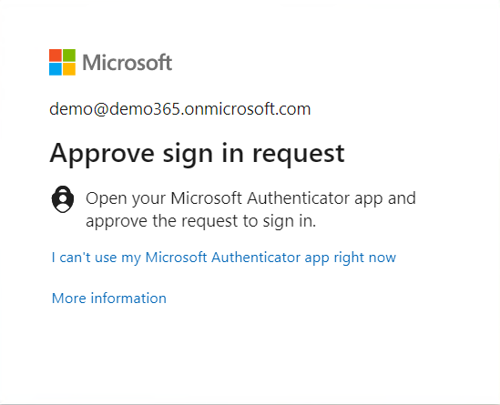500x405 pixels.
Task: Click the word "Approve" in the heading
Action: (x=102, y=154)
